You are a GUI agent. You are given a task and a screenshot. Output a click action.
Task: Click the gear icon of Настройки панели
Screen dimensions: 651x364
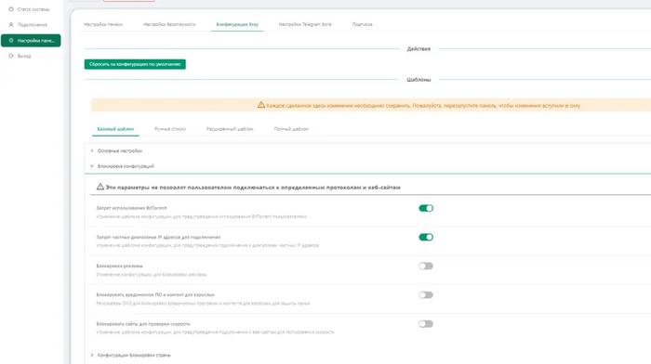pyautogui.click(x=11, y=41)
